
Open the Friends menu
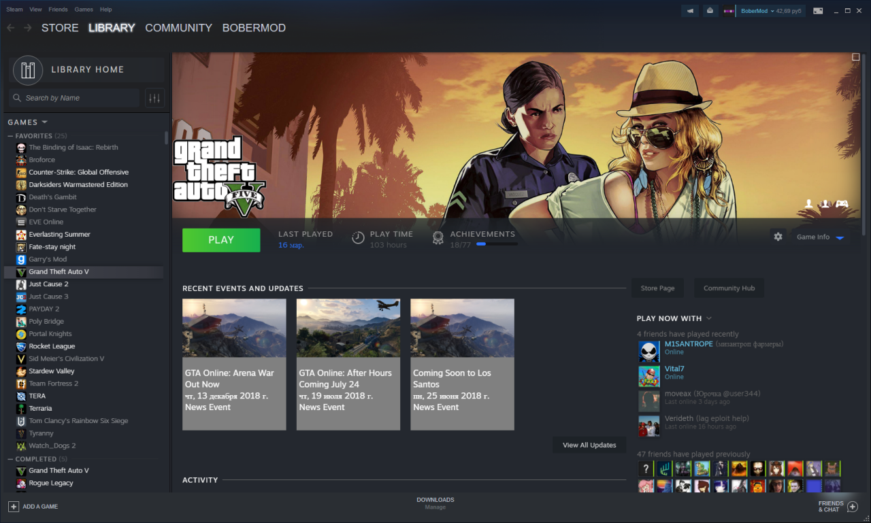[59, 10]
